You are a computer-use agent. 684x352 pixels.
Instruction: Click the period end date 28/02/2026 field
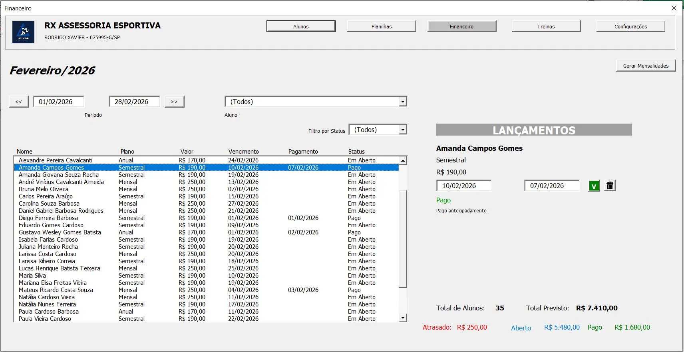pos(134,102)
